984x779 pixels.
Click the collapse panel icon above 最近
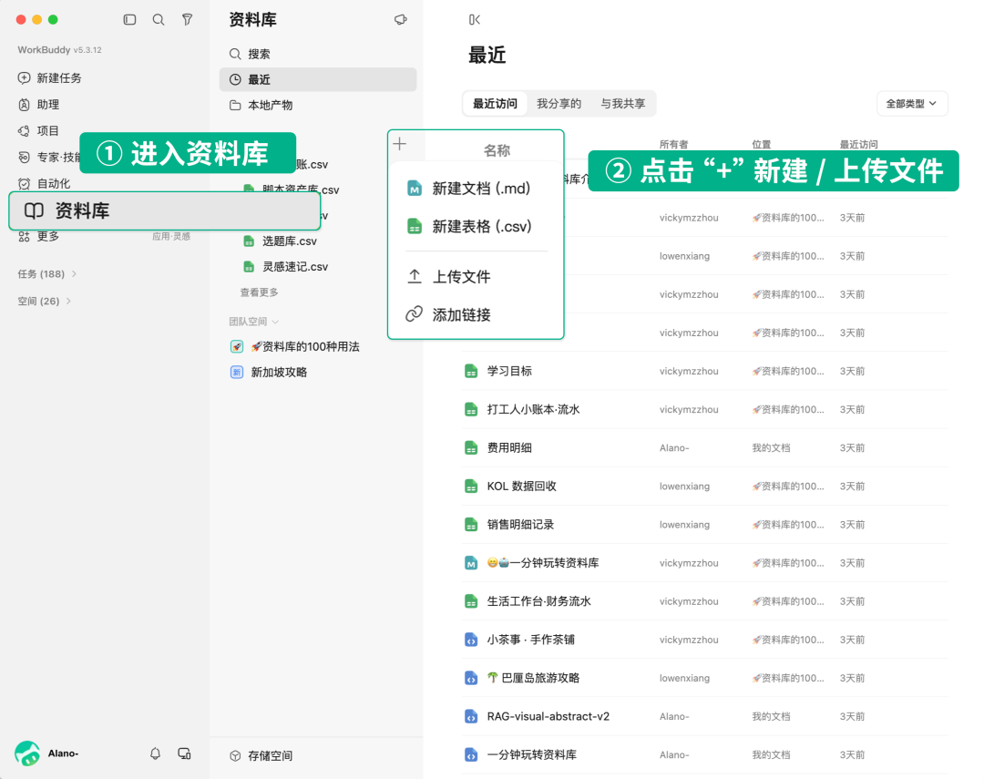click(x=475, y=19)
